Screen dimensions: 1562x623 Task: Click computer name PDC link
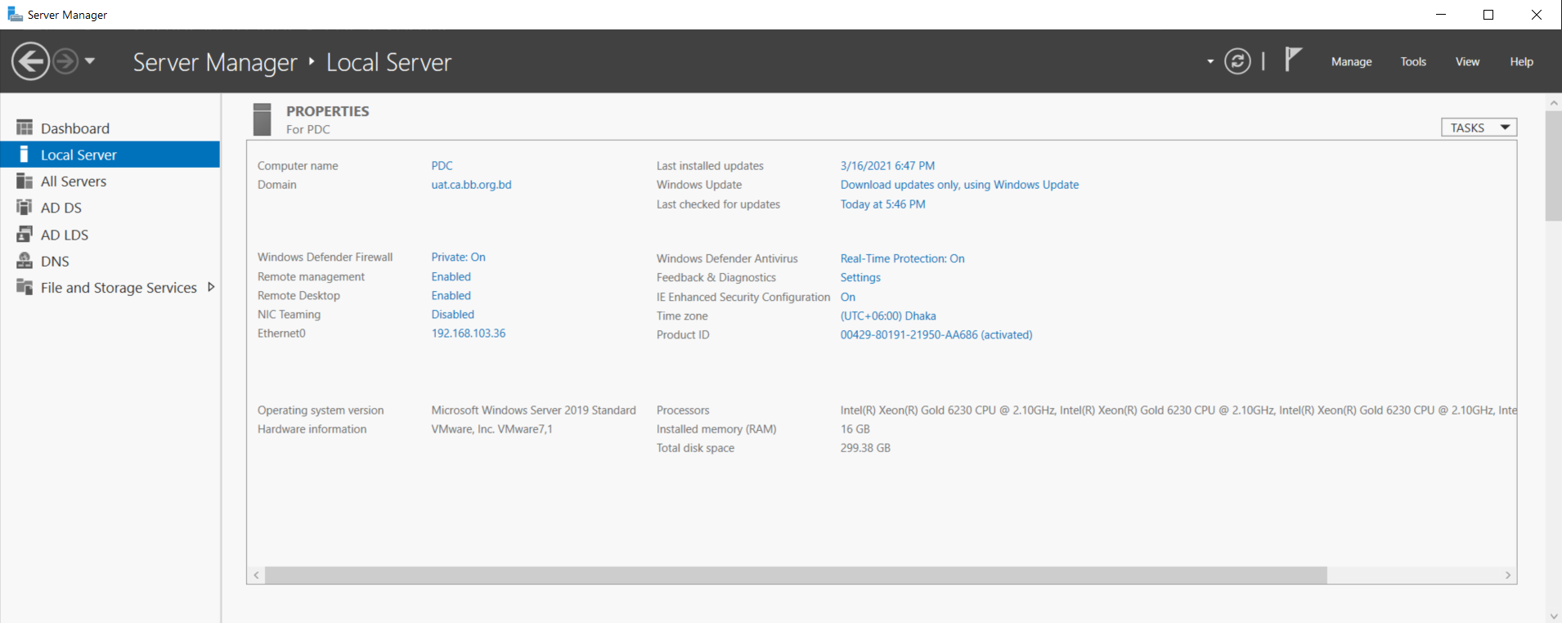tap(442, 166)
